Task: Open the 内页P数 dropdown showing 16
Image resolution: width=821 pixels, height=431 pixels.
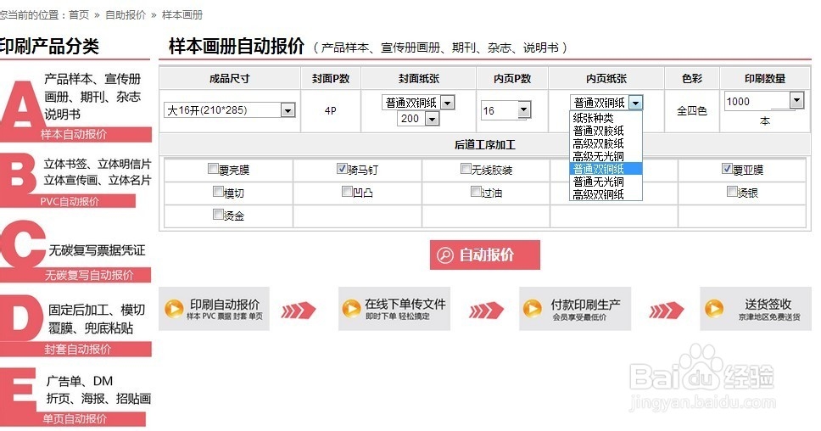Action: coord(505,110)
